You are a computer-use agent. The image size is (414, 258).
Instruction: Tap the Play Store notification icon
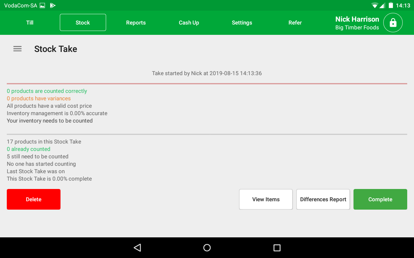coord(53,5)
